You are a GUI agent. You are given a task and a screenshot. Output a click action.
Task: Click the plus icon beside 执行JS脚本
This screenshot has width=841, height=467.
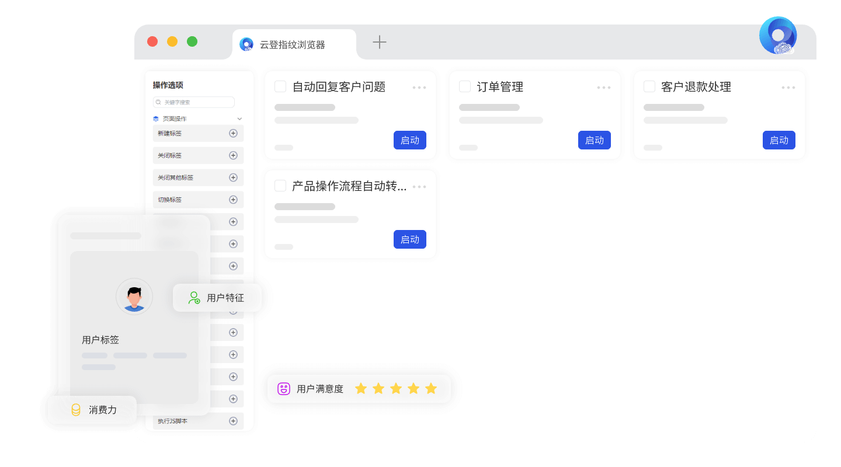coord(233,421)
